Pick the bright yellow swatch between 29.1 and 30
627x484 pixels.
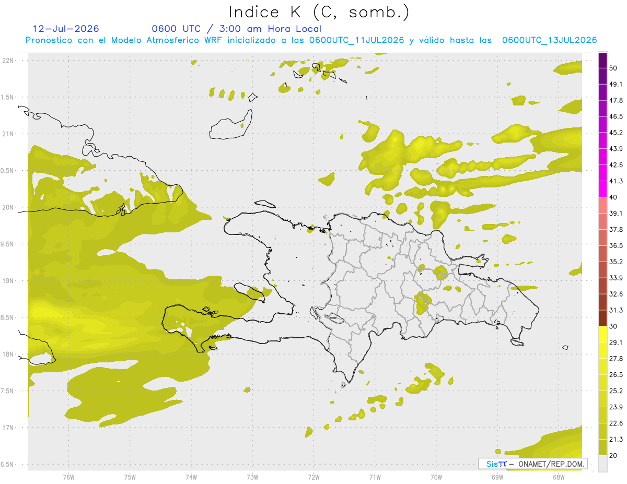(602, 334)
